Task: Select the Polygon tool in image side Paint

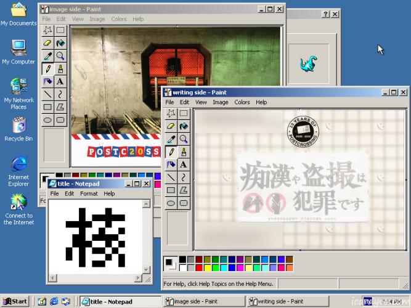Action: coord(60,107)
